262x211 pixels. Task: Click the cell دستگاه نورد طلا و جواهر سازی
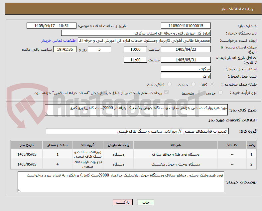176,154
